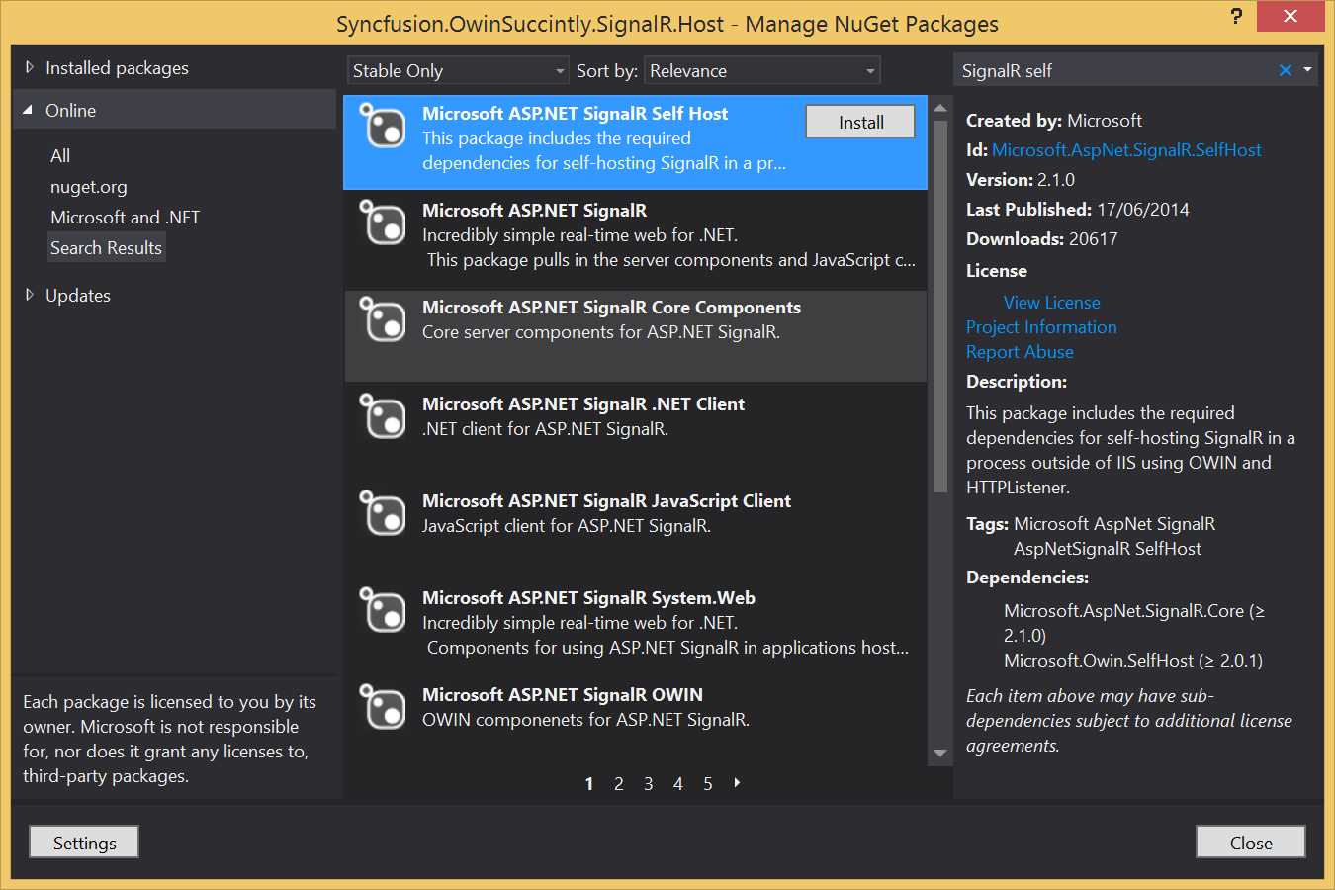This screenshot has height=890, width=1335.
Task: Click the Microsoft ASP.NET SignalR Self Host package icon
Action: click(382, 126)
